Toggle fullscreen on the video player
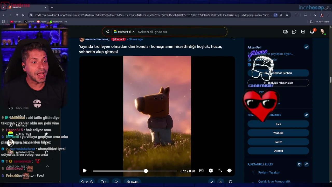Screen dimensions: 332x187 [x=220, y=171]
